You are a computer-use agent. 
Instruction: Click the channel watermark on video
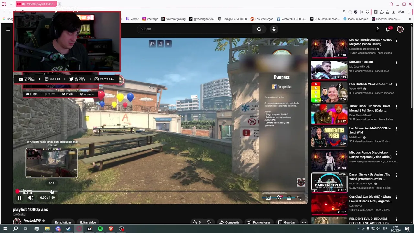[301, 182]
